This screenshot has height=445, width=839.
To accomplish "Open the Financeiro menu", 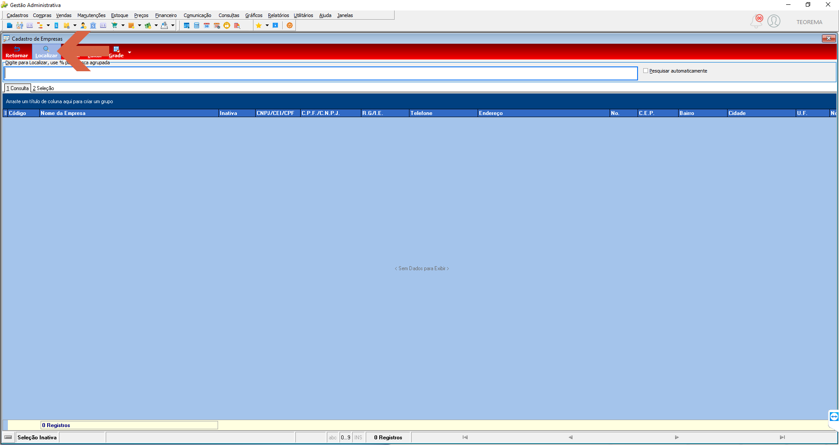I will [166, 15].
